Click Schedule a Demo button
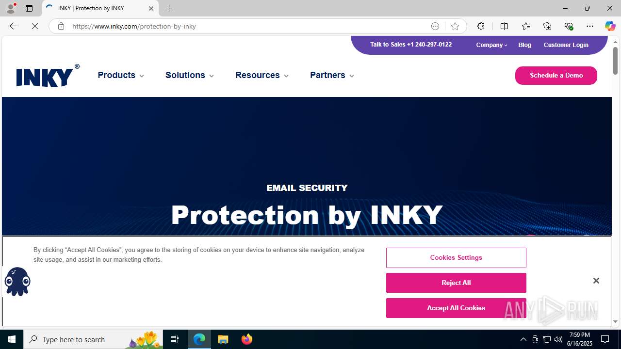 556,76
